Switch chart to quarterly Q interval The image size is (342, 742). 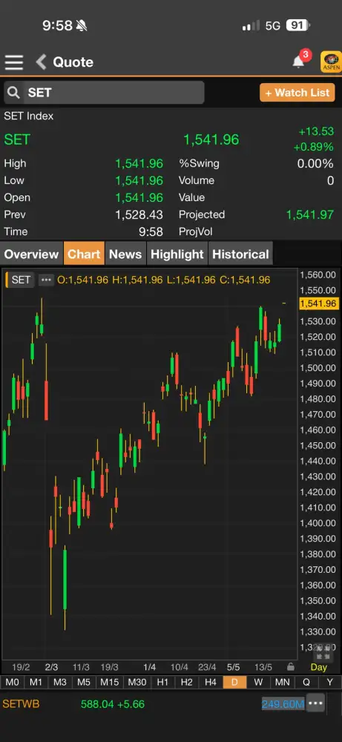coord(306,682)
